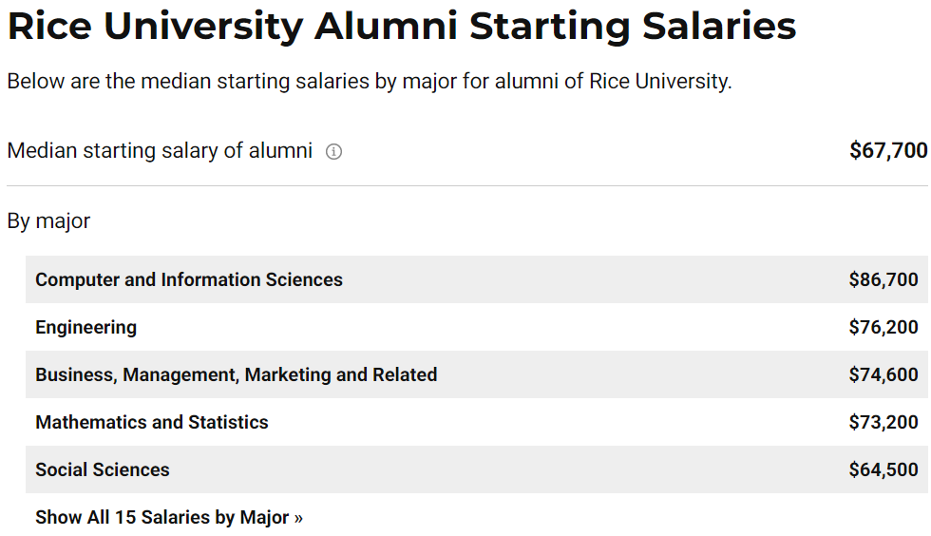Screen dimensions: 931x536
Task: Open Show All 15 Salaries by Major link
Action: tap(169, 517)
